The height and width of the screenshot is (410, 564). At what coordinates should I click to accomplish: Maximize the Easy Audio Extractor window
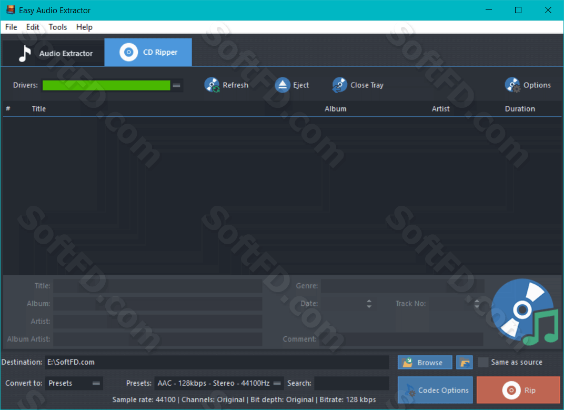coord(518,10)
